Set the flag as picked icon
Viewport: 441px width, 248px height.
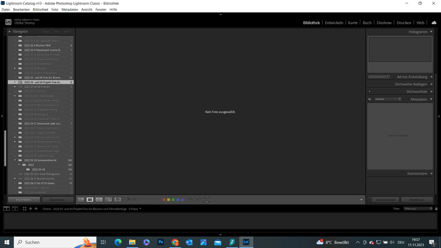(x=129, y=199)
